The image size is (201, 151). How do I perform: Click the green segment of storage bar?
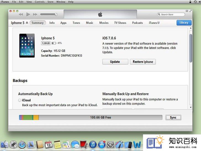click(28, 117)
